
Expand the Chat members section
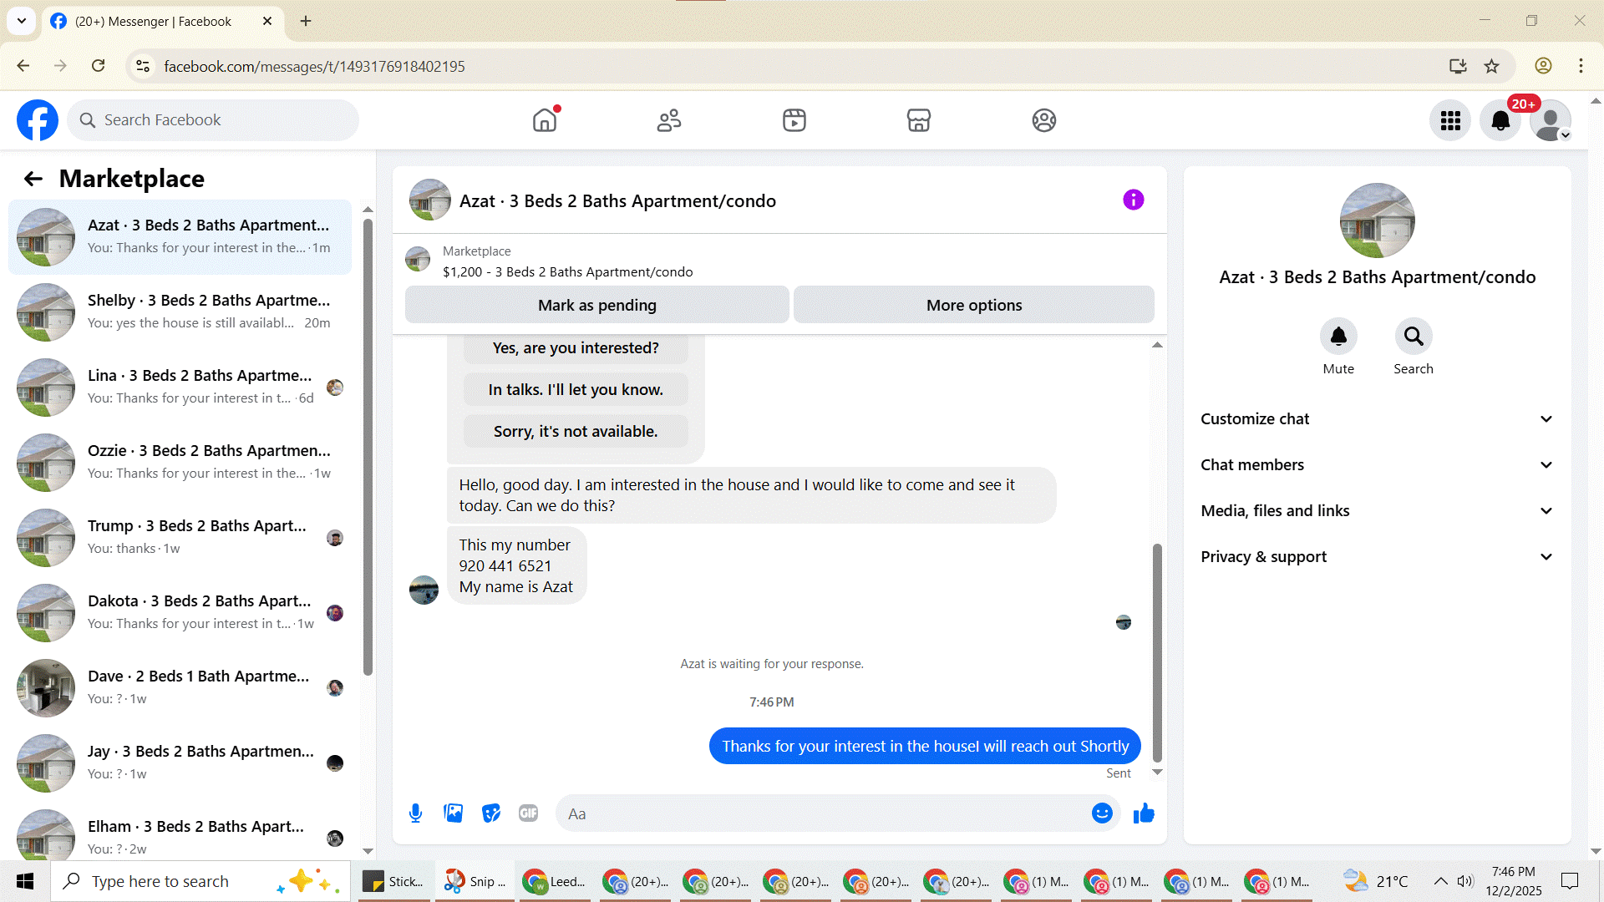pyautogui.click(x=1377, y=465)
